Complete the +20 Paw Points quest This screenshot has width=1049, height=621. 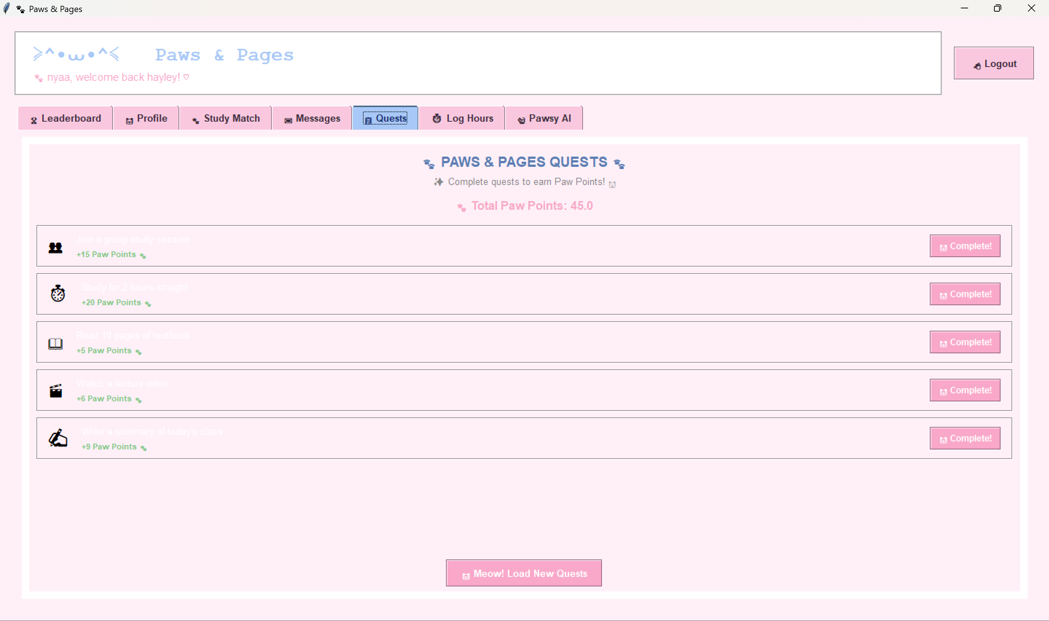pyautogui.click(x=965, y=294)
